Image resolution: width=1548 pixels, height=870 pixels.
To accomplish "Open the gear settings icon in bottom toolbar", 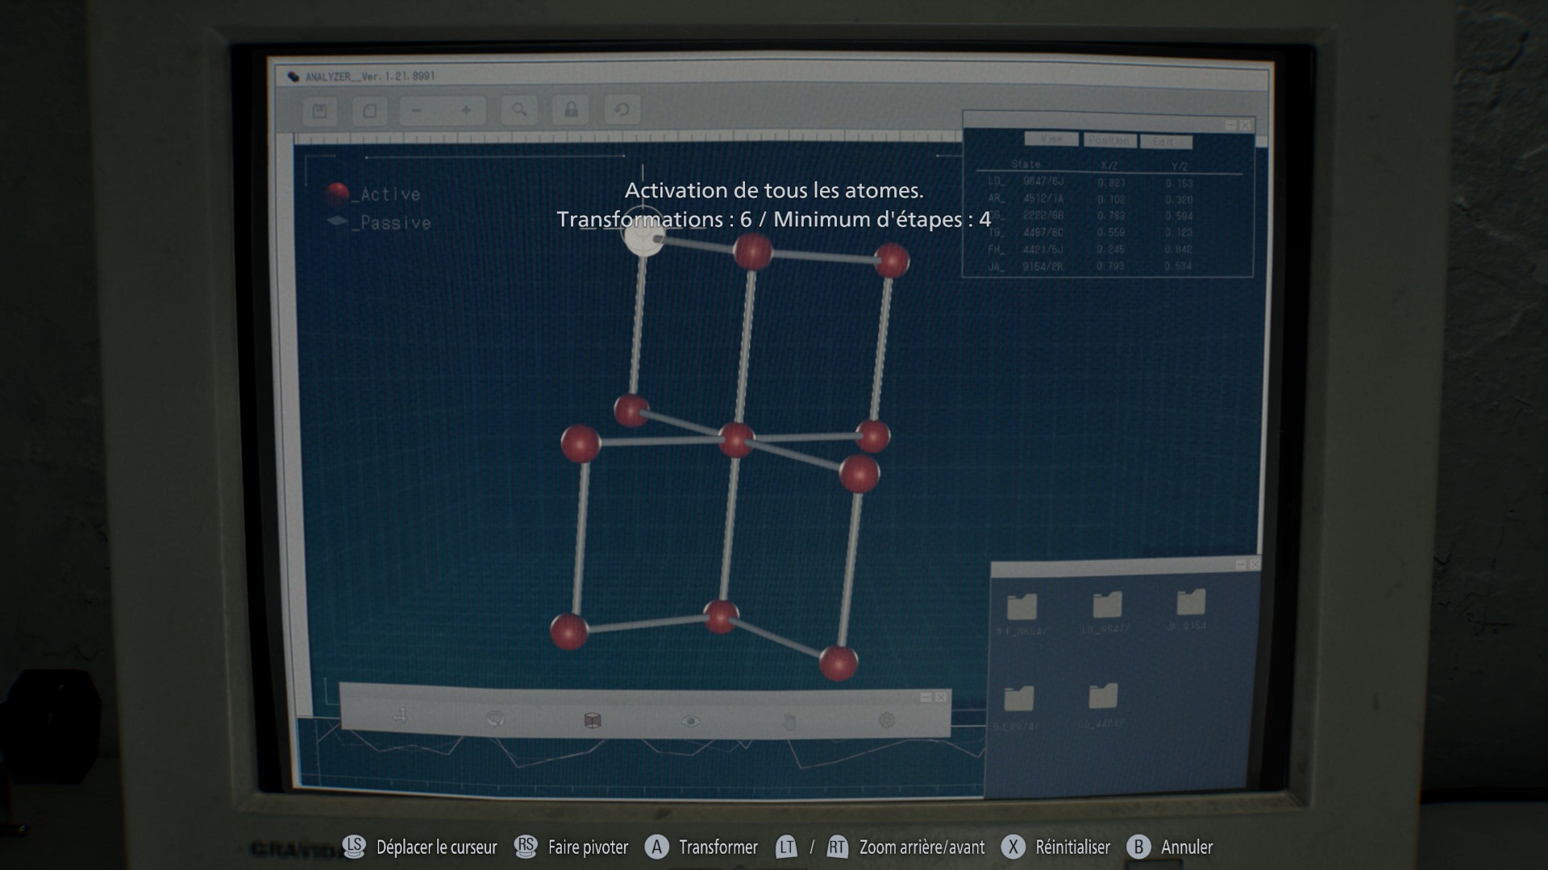I will 886,719.
